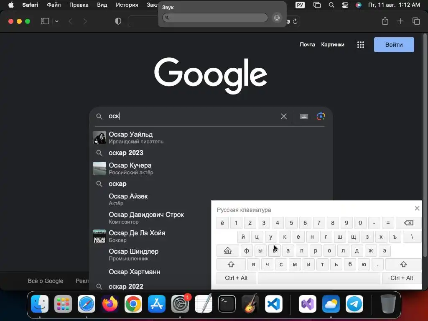Switch input source via РУ indicator

[300, 5]
